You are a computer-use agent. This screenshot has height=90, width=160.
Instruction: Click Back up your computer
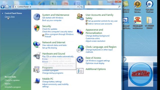coord(52,20)
